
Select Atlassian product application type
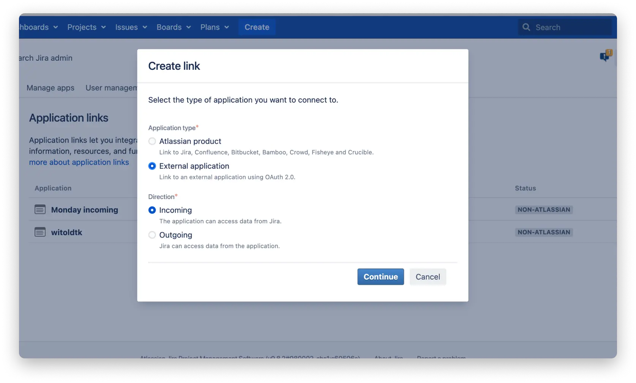(x=152, y=141)
